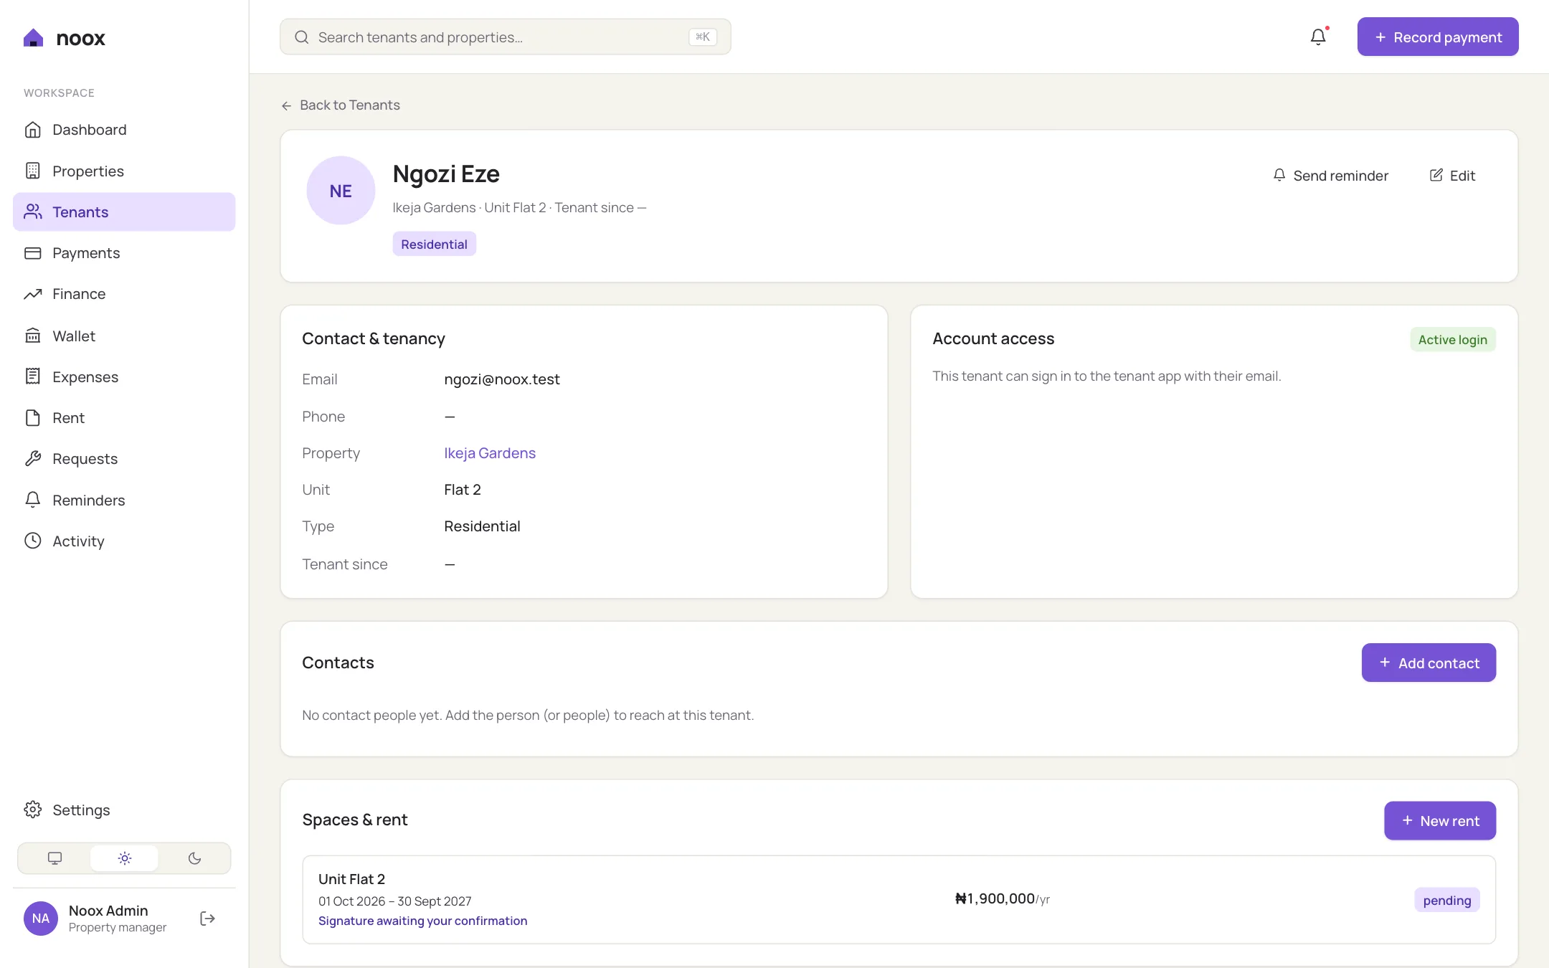Open the notifications bell icon
Image resolution: width=1549 pixels, height=968 pixels.
(1318, 37)
